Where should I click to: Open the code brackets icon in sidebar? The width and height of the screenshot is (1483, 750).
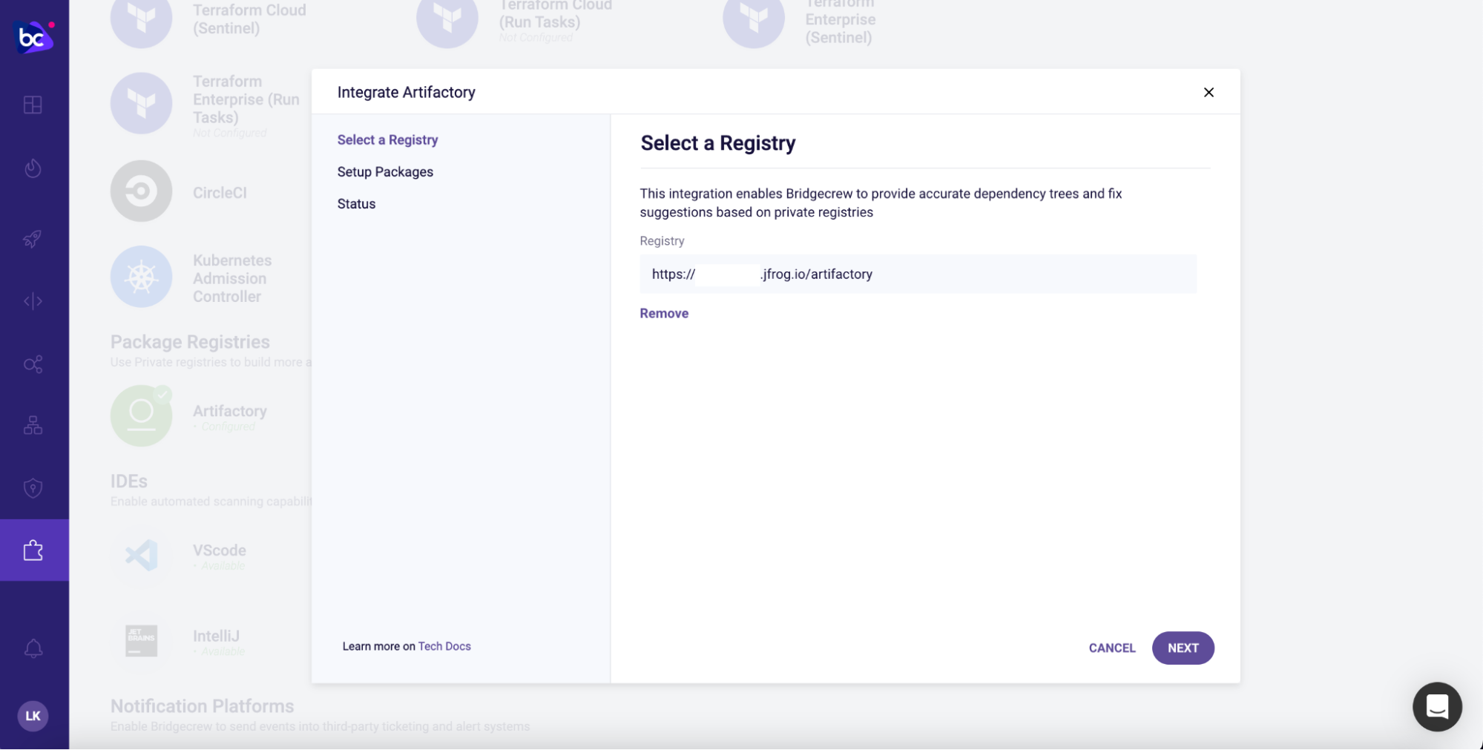tap(33, 301)
